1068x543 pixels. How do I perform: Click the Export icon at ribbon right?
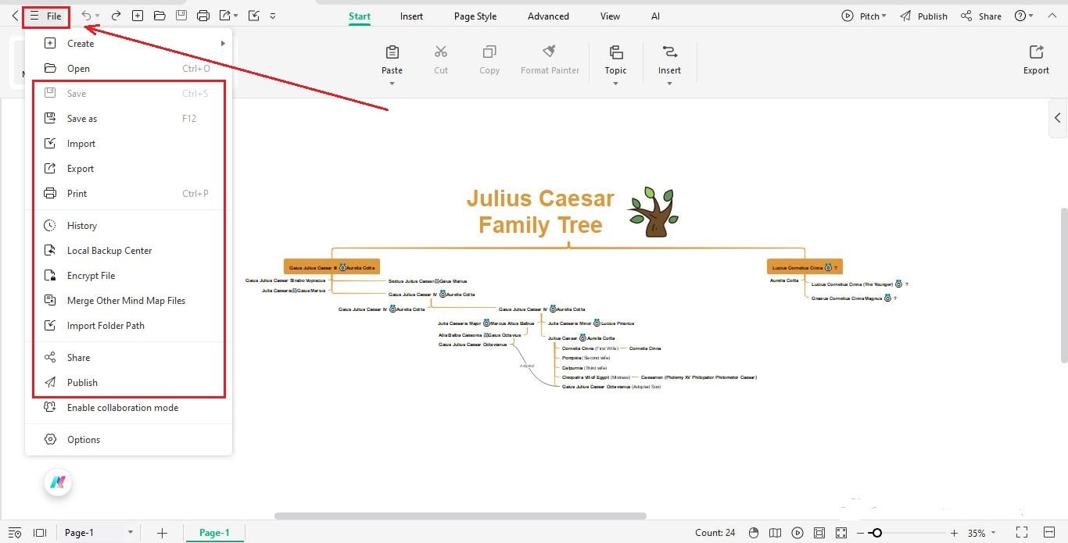(x=1036, y=52)
